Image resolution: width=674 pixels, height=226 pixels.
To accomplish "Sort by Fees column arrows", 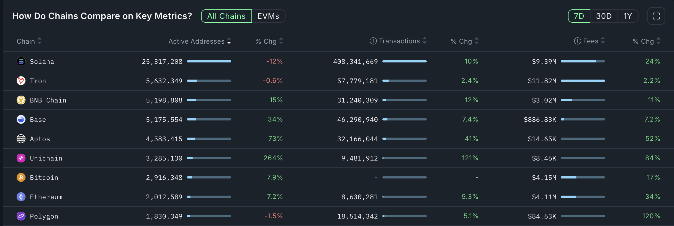I will click(603, 41).
